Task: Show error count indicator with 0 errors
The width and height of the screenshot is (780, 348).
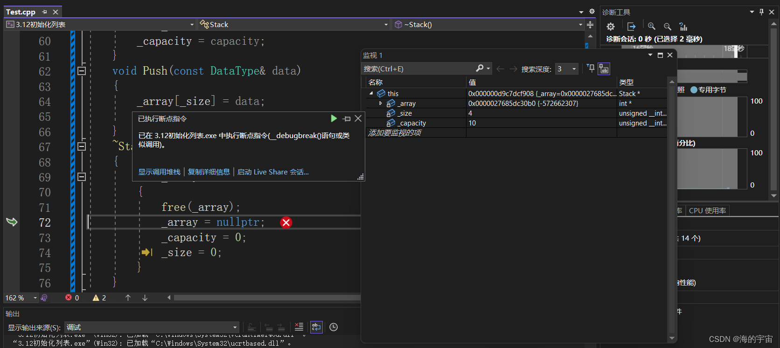Action: click(72, 298)
